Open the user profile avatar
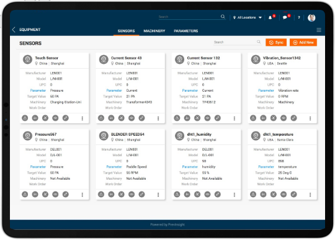Screen dimensions: 335x246 311,18
